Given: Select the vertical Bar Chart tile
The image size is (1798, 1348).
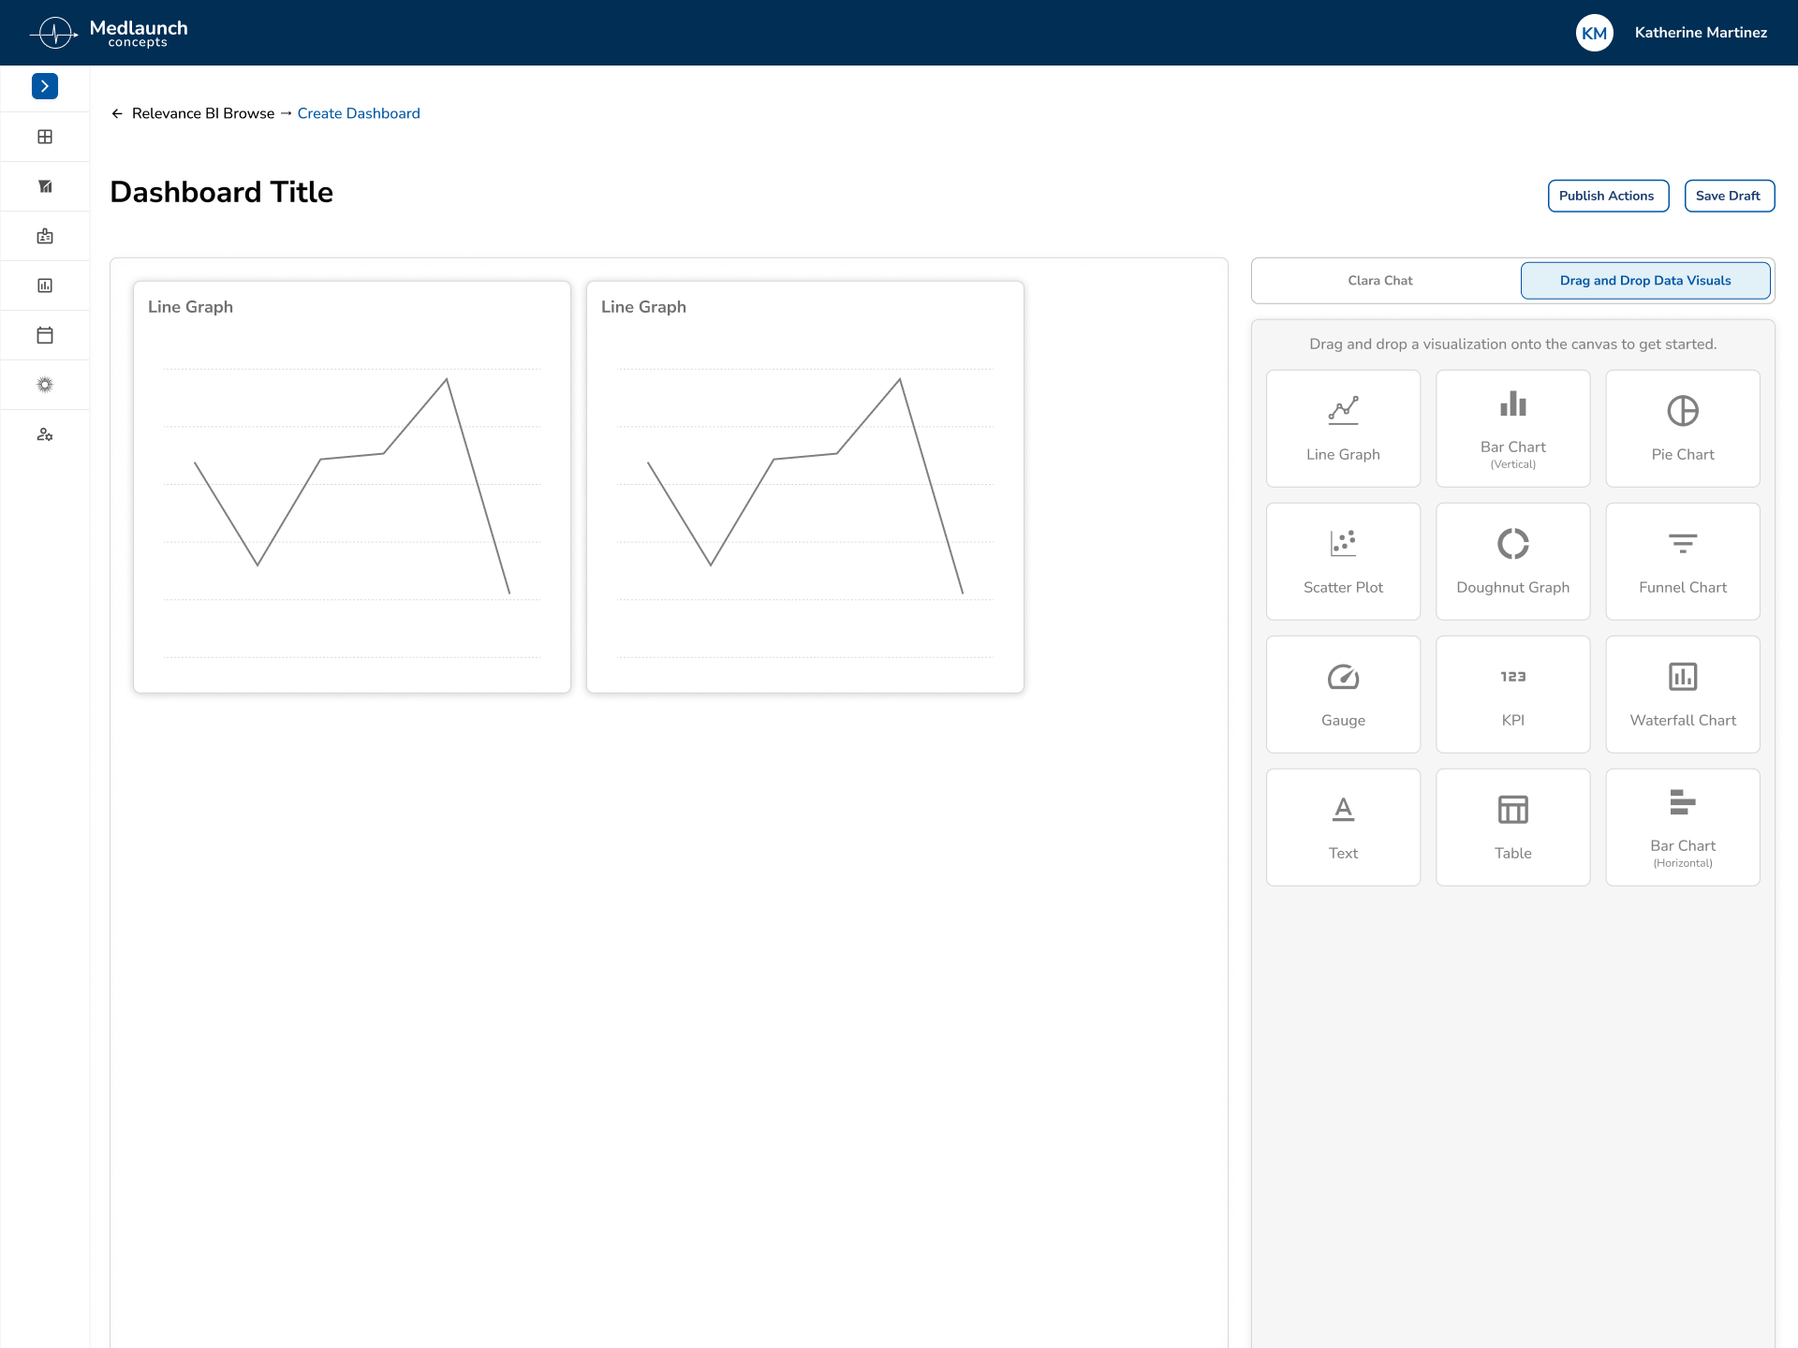Looking at the screenshot, I should (1512, 429).
